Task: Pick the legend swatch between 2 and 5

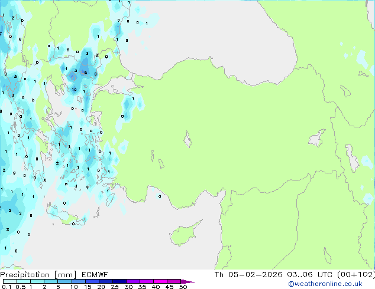Action: 51,281
